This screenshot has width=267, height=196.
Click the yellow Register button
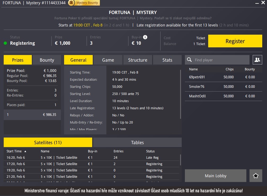235,41
